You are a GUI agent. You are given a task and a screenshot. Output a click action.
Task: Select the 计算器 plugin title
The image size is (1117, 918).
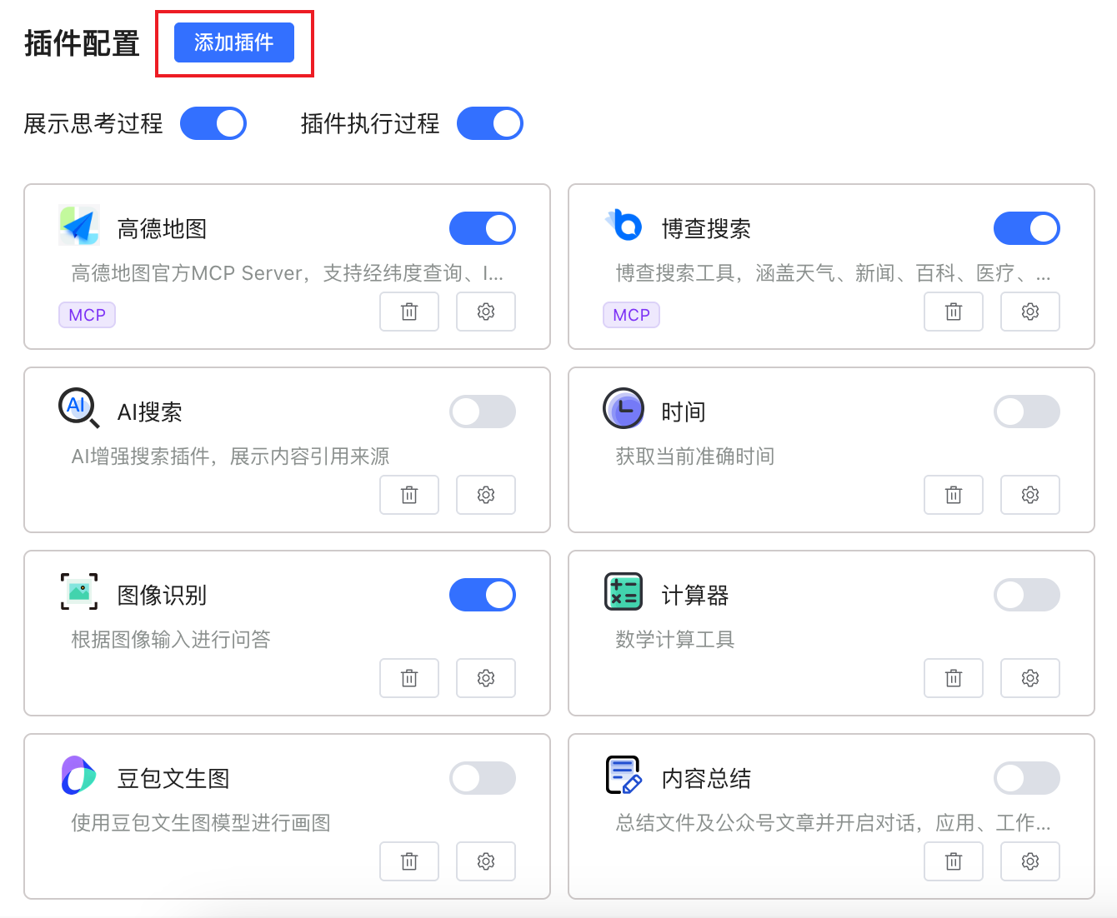(x=695, y=596)
